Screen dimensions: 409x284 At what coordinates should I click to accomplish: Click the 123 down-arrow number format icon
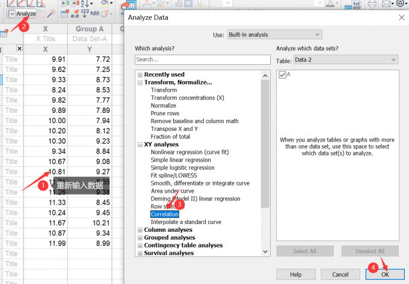(x=85, y=13)
